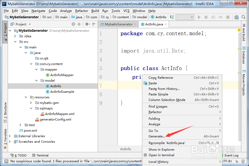Click content breadcrumb in navigation bar
Viewport: 249px width, 166px height.
click(x=121, y=17)
